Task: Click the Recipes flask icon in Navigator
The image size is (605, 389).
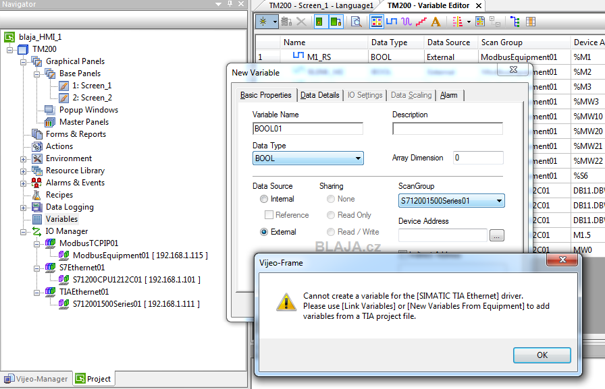Action: (x=37, y=195)
